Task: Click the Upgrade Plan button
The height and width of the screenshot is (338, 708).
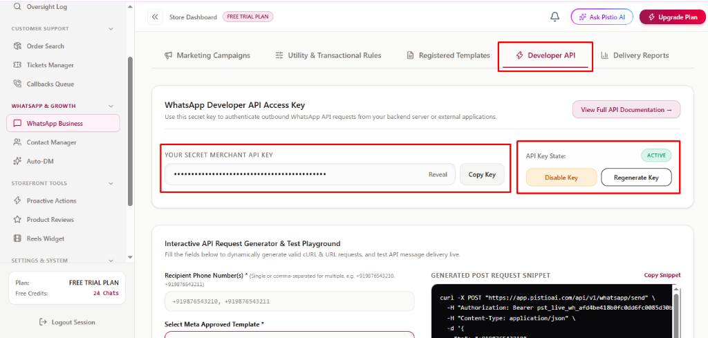Action: point(673,17)
